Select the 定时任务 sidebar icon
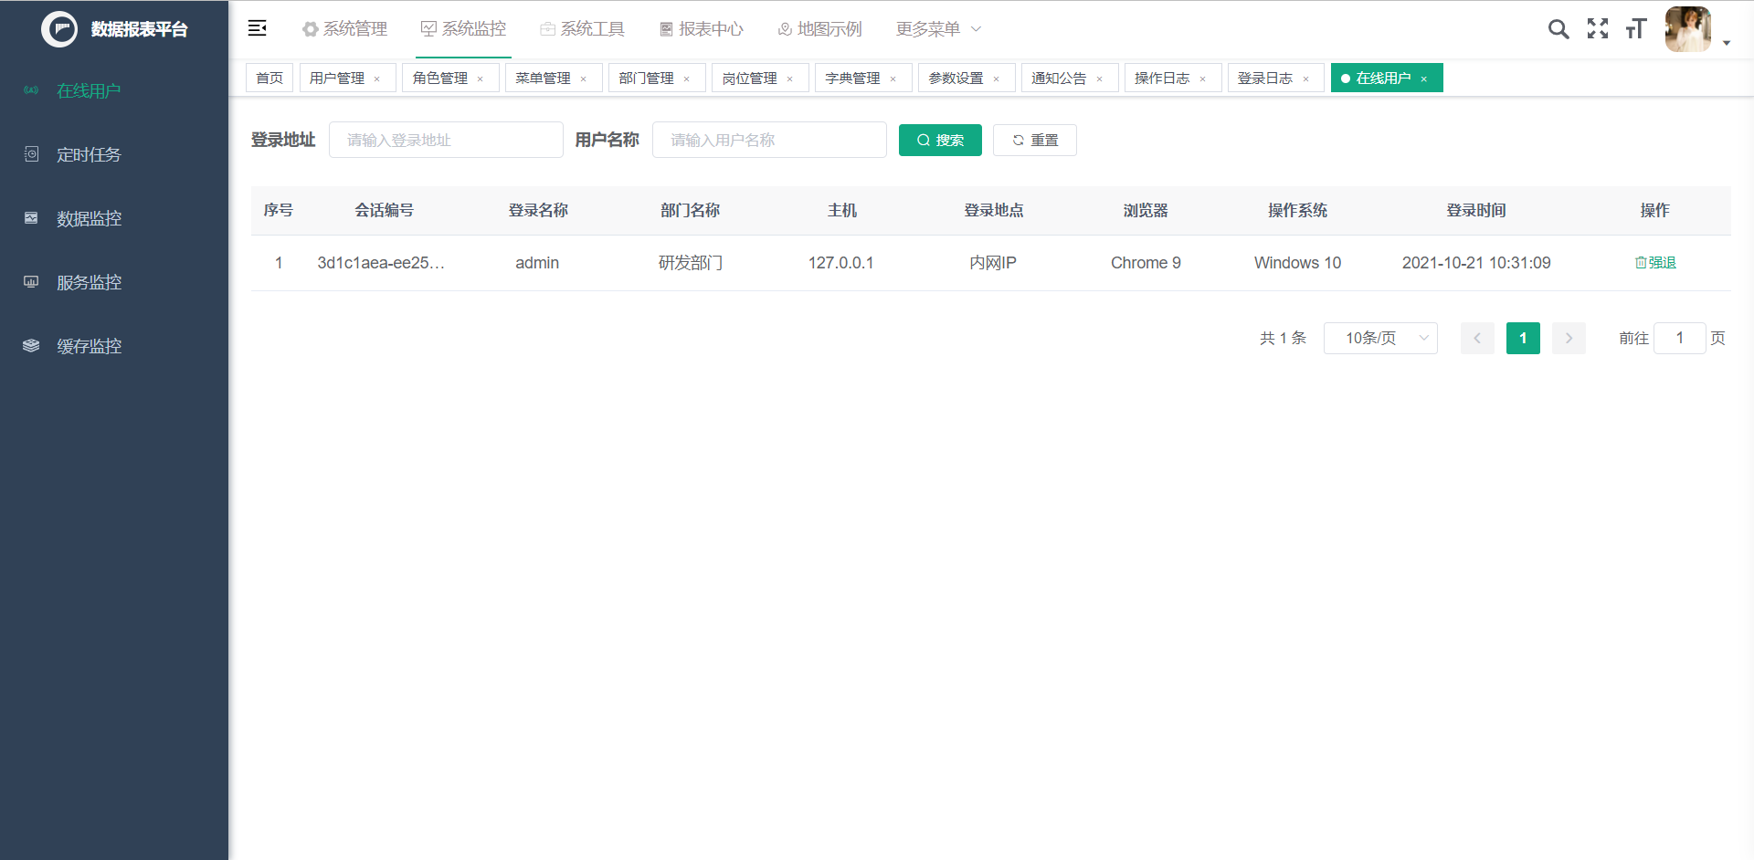Image resolution: width=1754 pixels, height=860 pixels. (30, 154)
